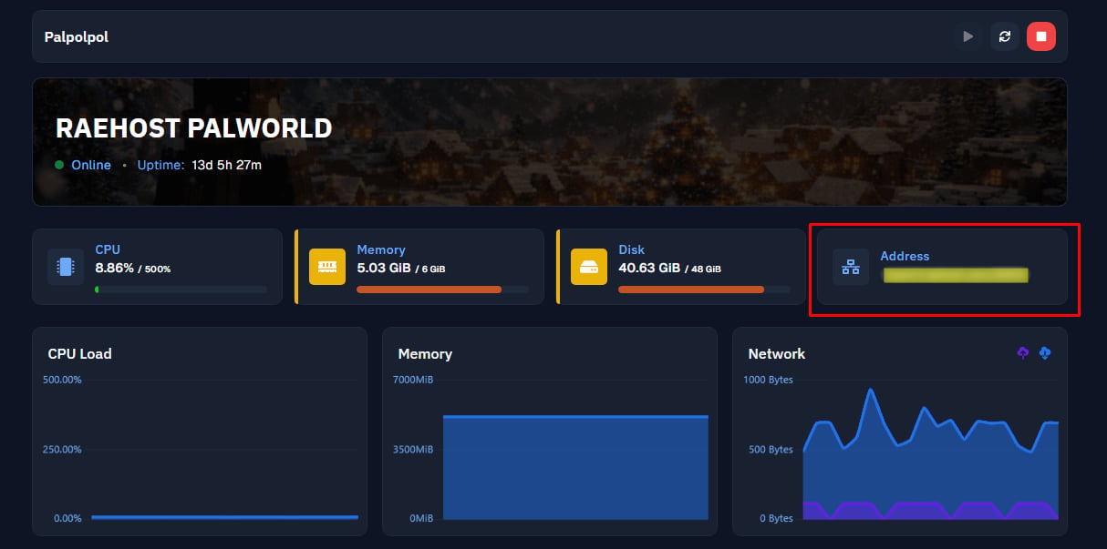1107x549 pixels.
Task: Click the Network traffic graph area
Action: coord(930,453)
